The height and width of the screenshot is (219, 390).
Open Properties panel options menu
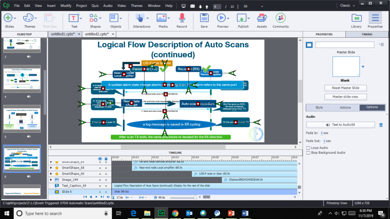coord(382,44)
